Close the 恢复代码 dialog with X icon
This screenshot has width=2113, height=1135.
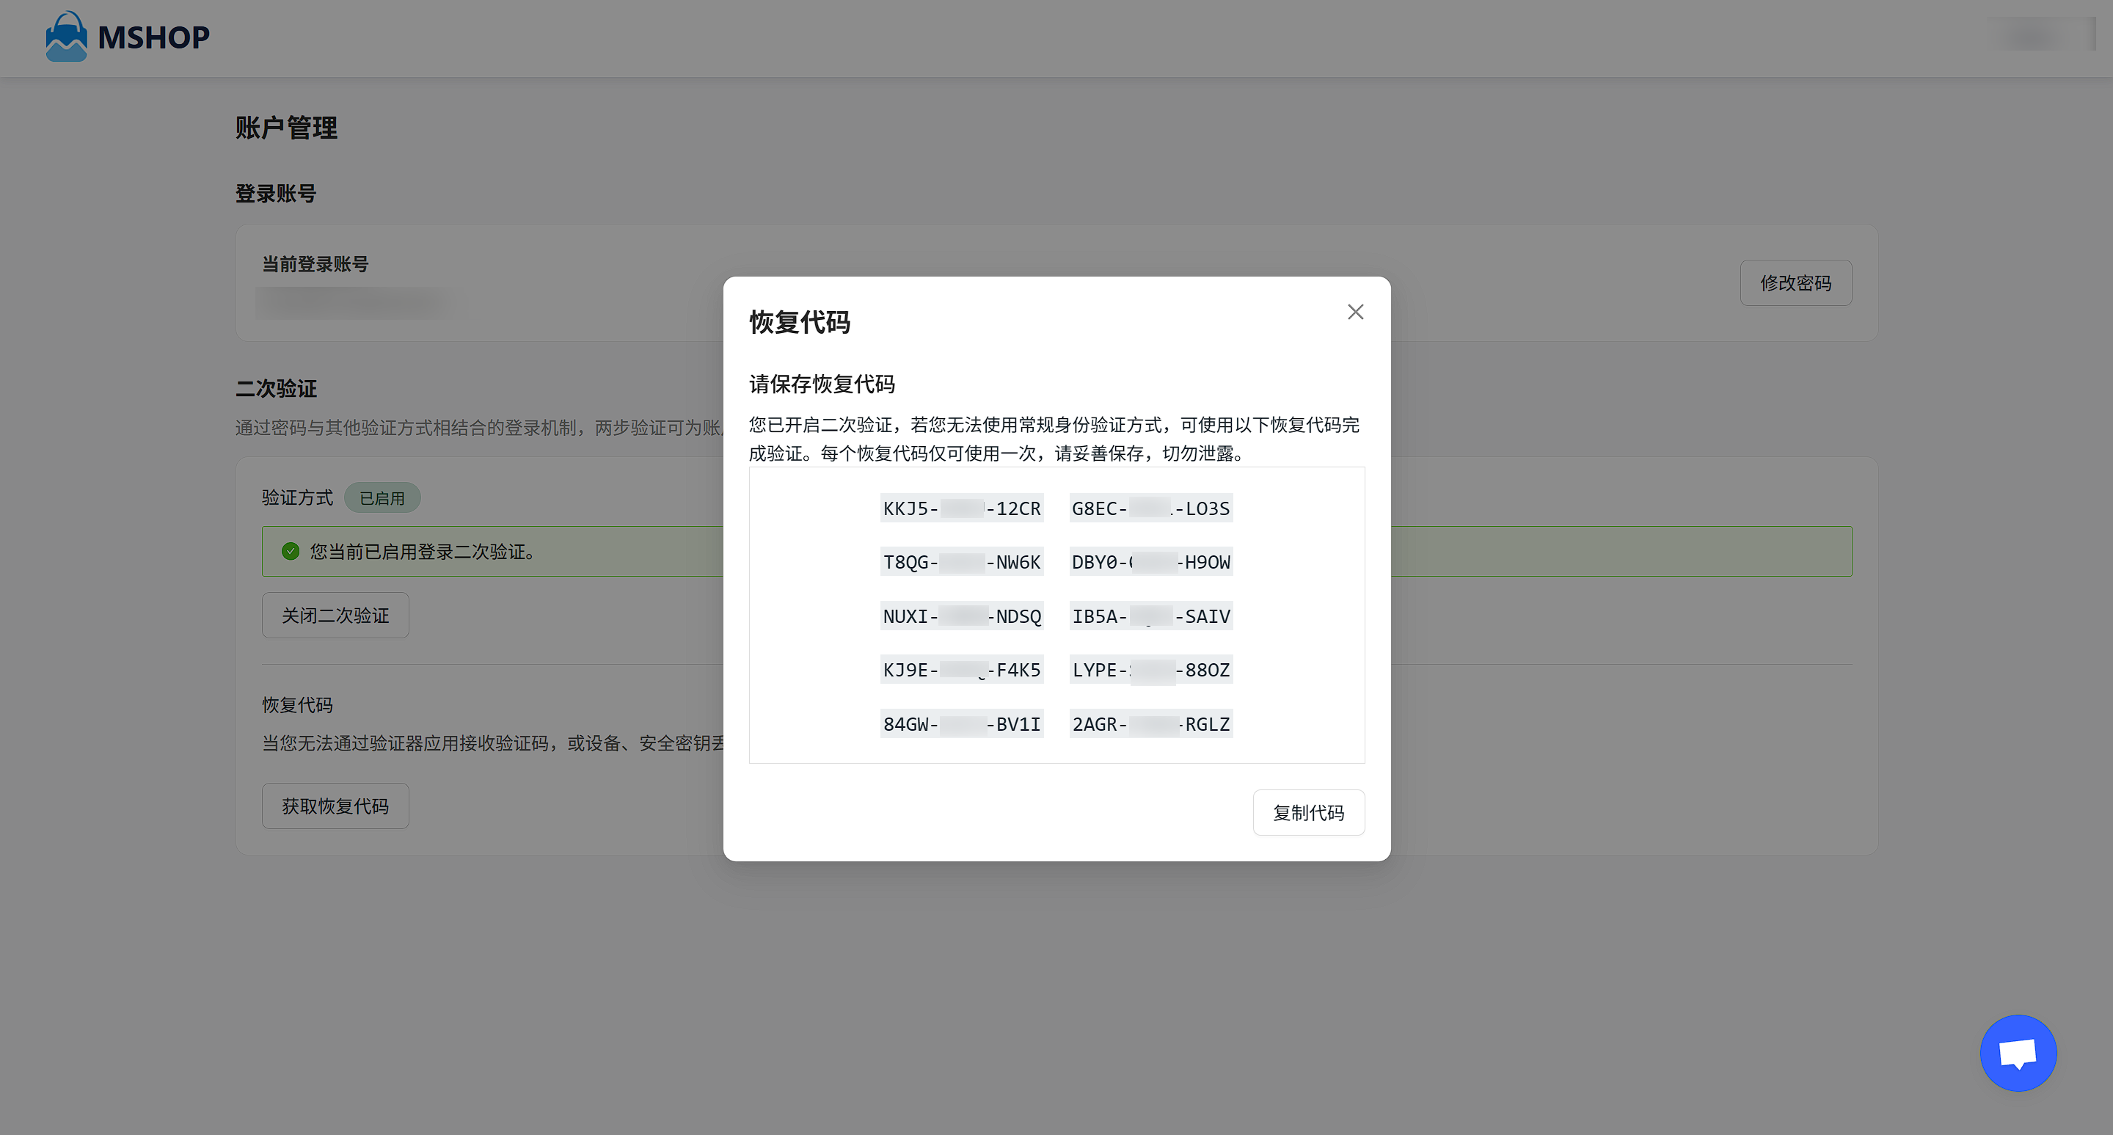pos(1355,312)
